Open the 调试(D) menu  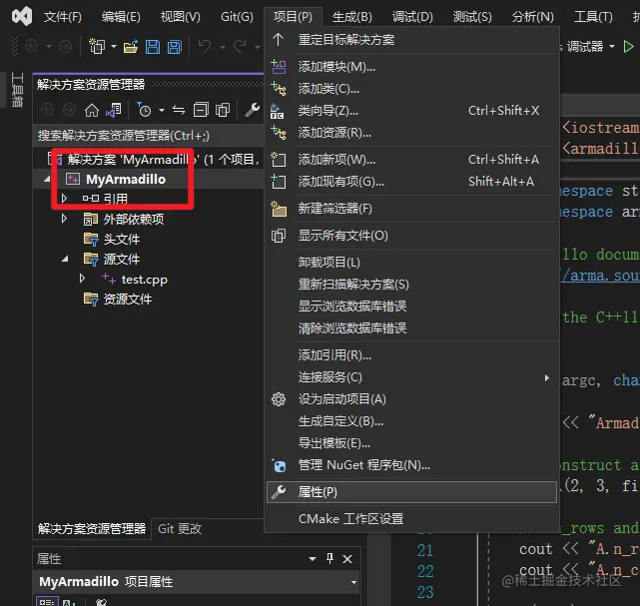pos(412,17)
